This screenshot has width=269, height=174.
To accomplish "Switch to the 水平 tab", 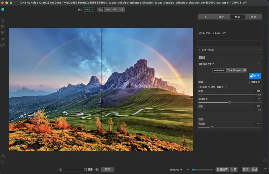I will pyautogui.click(x=221, y=17).
